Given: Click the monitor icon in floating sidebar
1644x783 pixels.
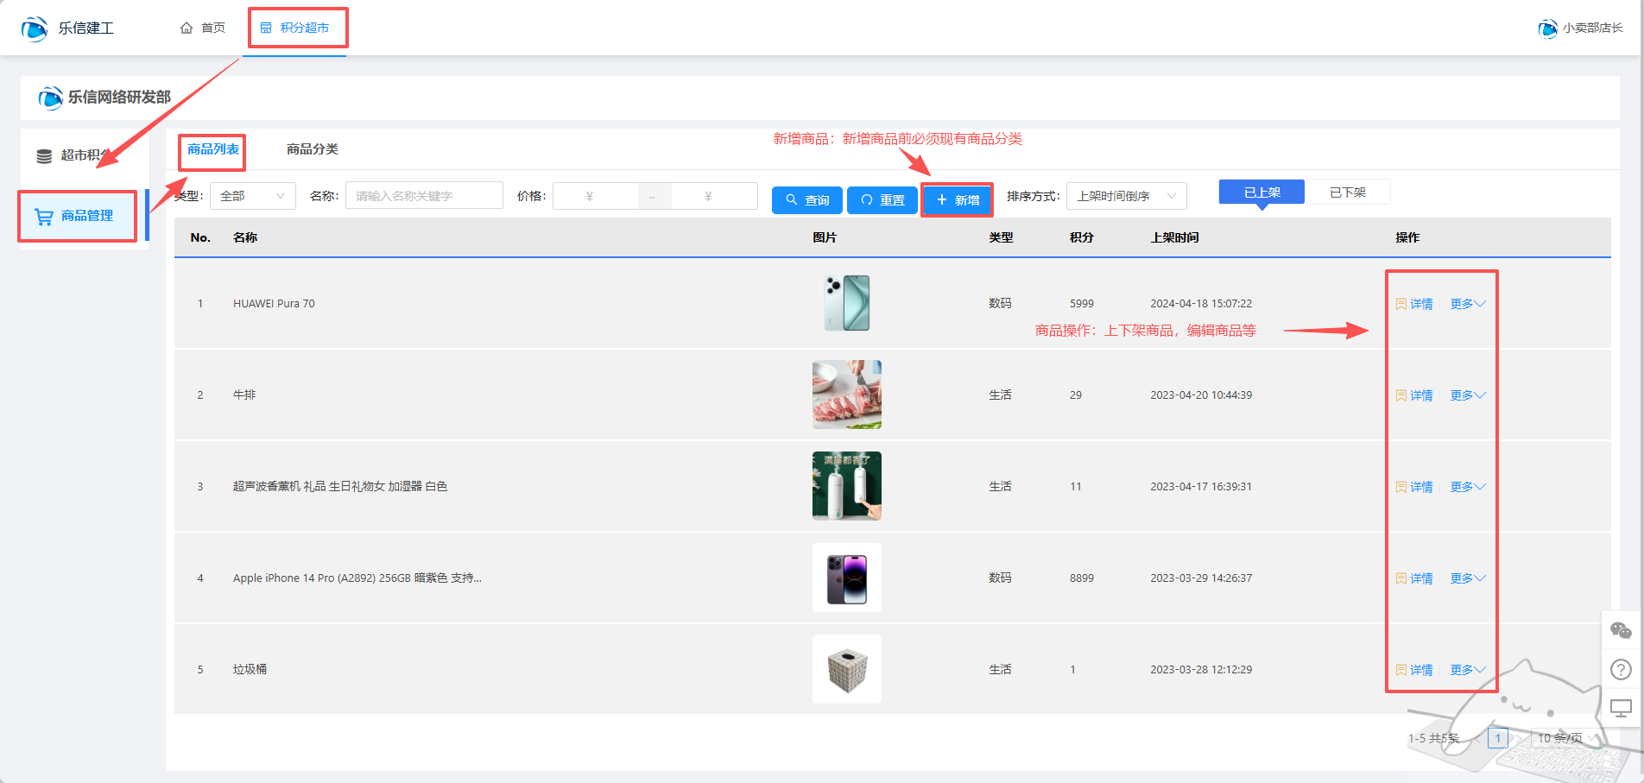Looking at the screenshot, I should click(1621, 709).
